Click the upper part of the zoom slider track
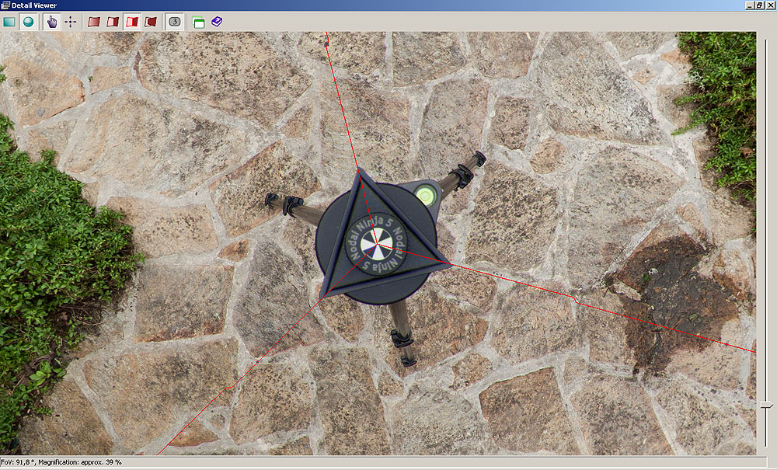The image size is (777, 470). [x=766, y=155]
